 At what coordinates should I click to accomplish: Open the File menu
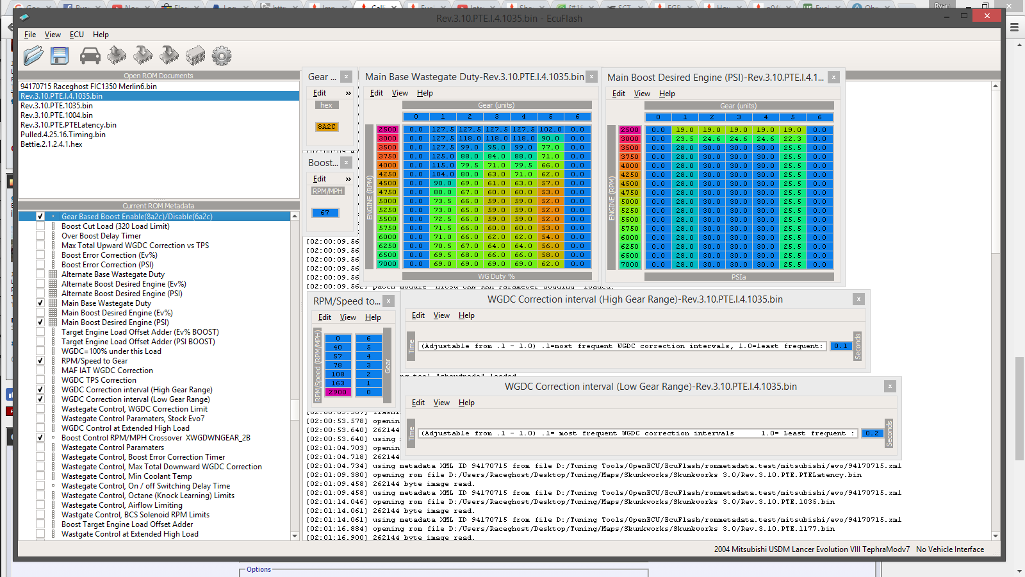[x=30, y=35]
